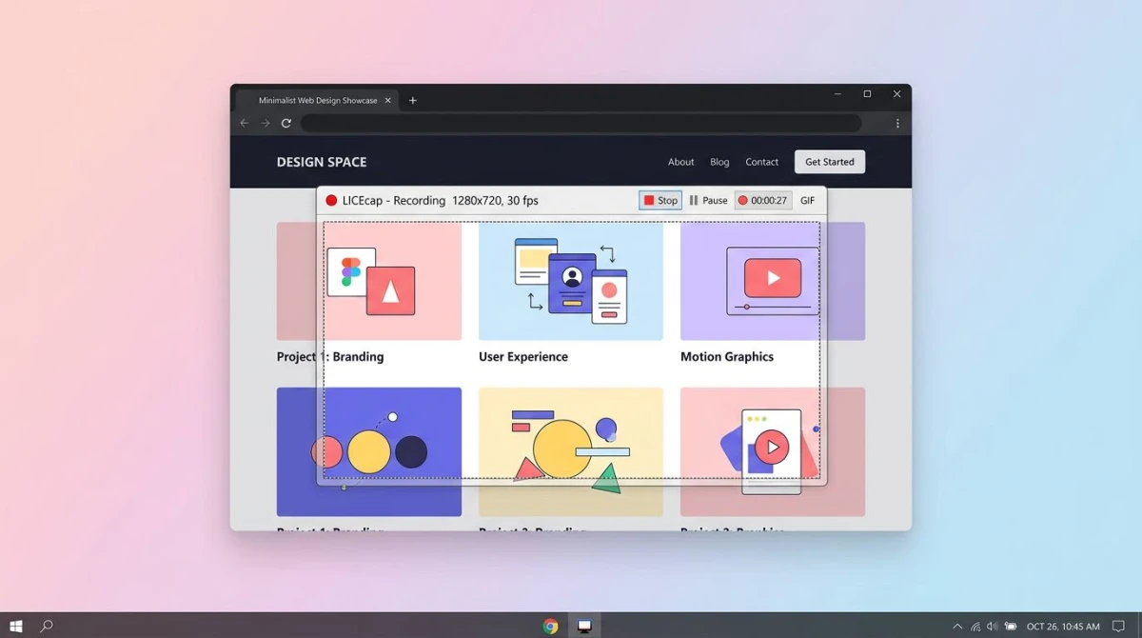Click the Project 1: Branding title

330,357
